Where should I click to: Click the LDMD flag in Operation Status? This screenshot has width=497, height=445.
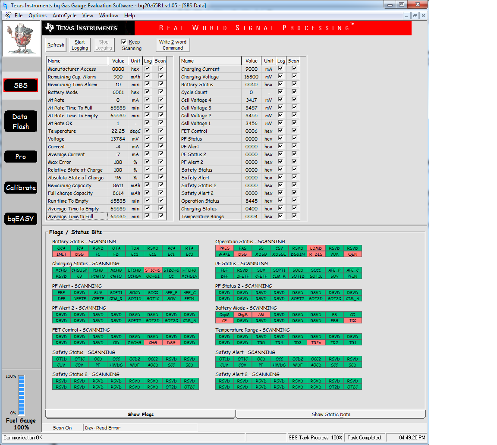coord(316,248)
